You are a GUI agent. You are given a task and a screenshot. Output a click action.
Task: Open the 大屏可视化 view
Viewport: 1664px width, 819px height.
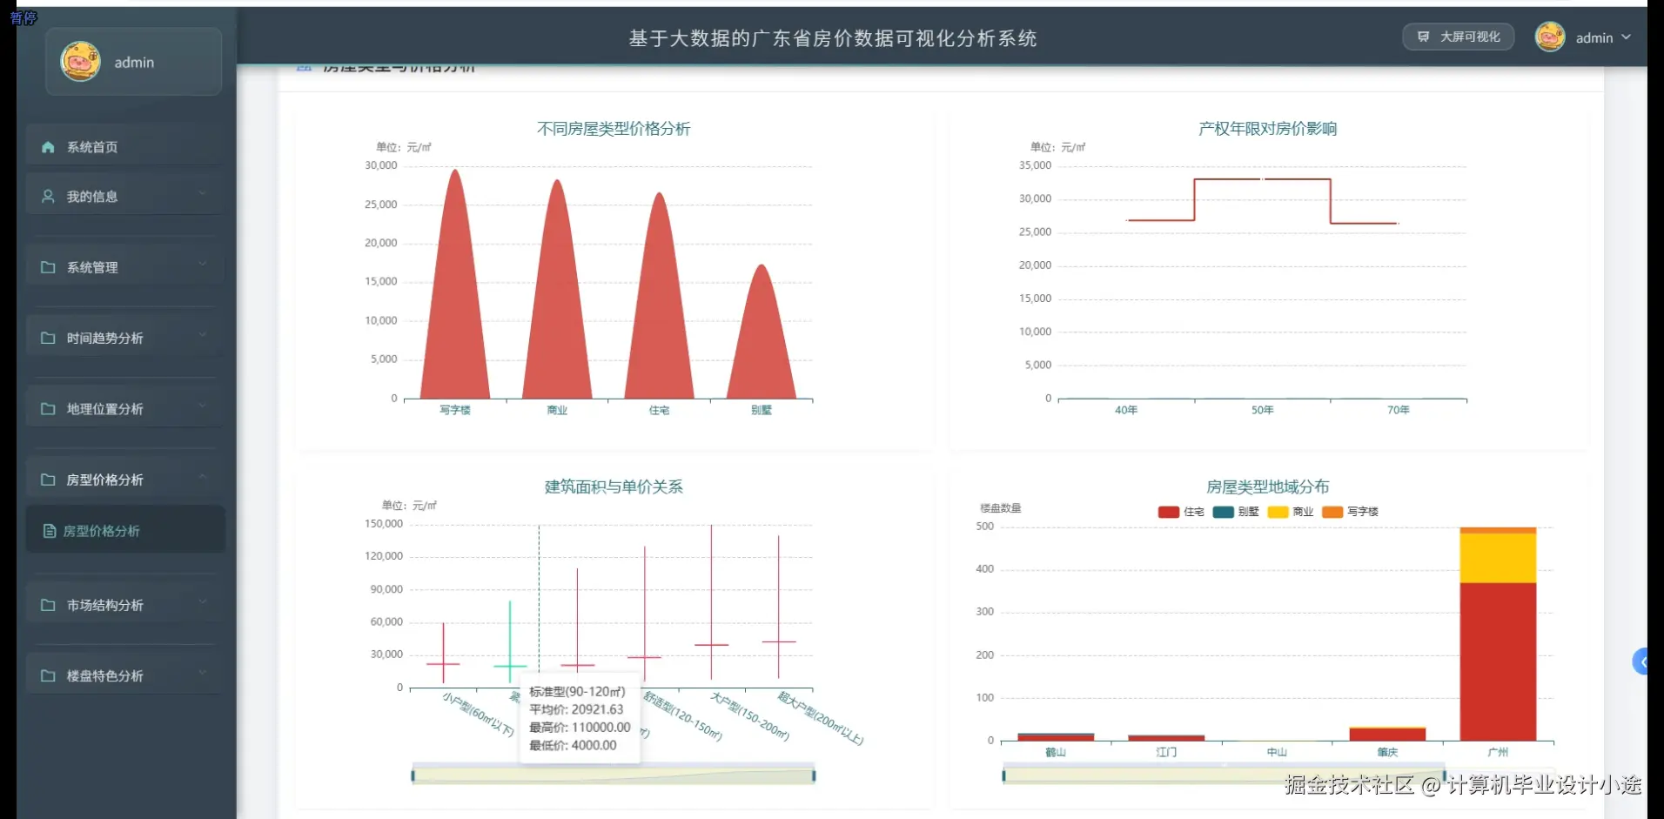click(x=1459, y=37)
